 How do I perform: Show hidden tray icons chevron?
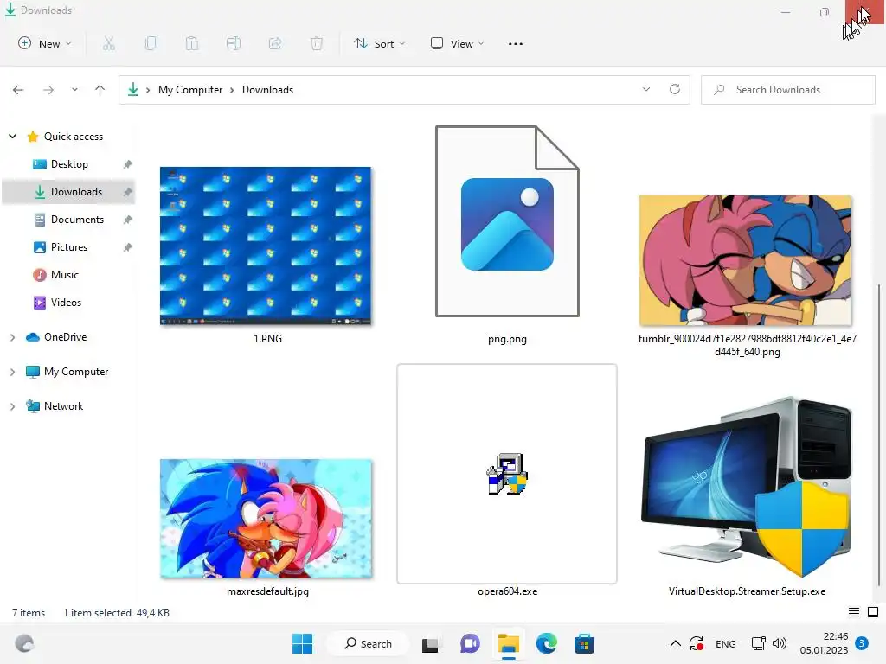[x=675, y=643]
